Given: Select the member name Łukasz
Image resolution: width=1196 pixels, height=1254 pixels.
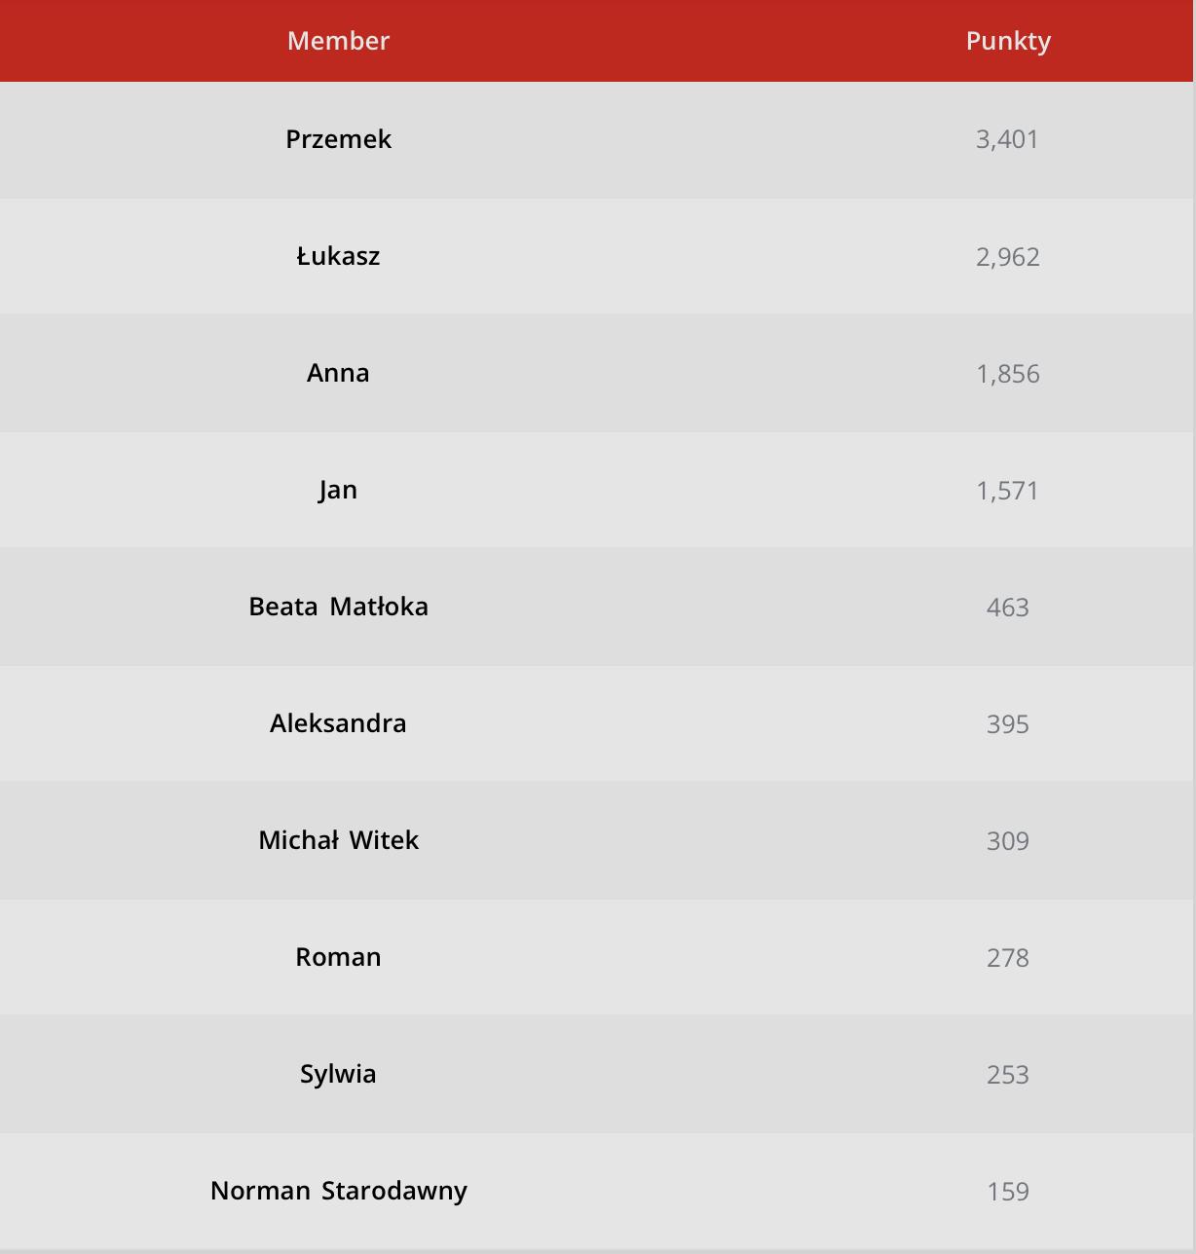Looking at the screenshot, I should click(x=338, y=256).
